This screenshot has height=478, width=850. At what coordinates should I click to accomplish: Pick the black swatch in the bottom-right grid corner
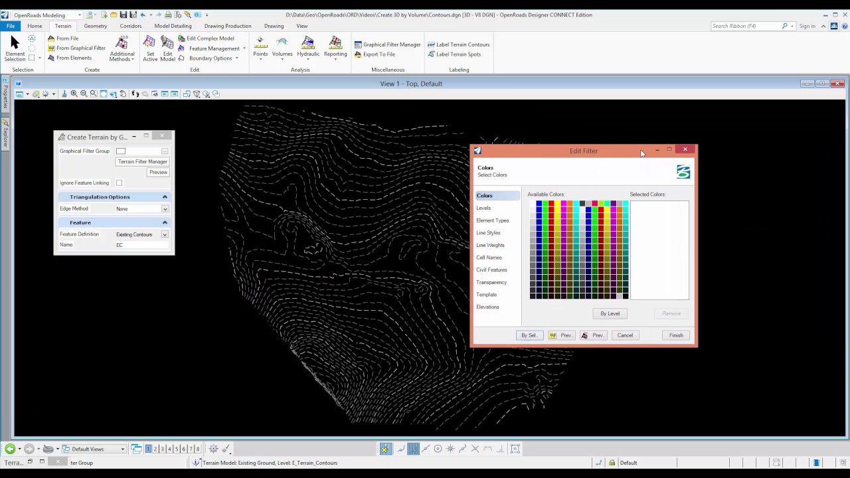point(626,296)
